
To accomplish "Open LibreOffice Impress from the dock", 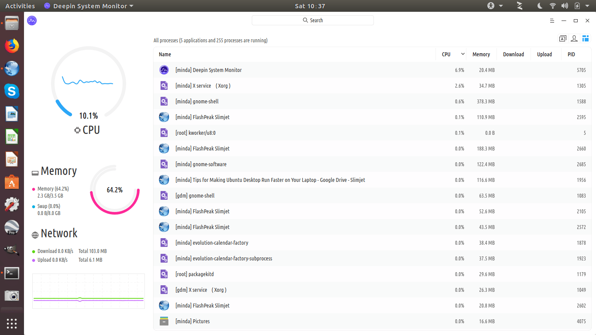I will 12,159.
